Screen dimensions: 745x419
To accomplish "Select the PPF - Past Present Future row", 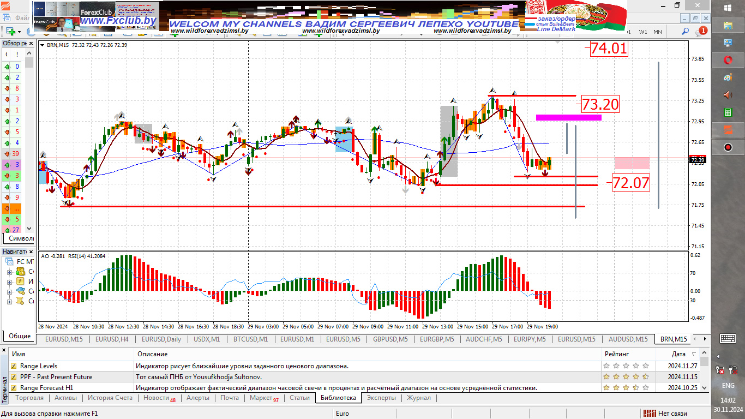I will [x=355, y=377].
